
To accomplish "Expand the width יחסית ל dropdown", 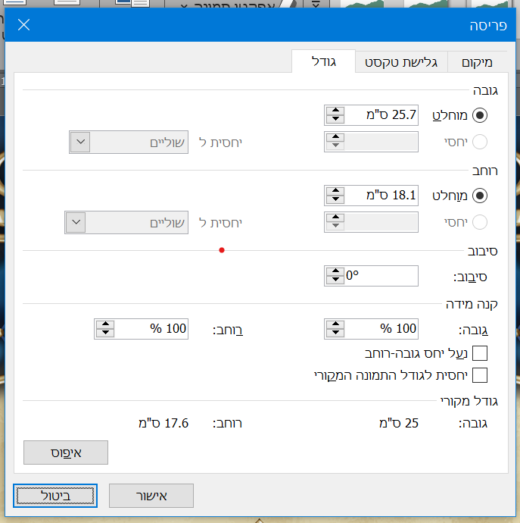I will coord(76,222).
